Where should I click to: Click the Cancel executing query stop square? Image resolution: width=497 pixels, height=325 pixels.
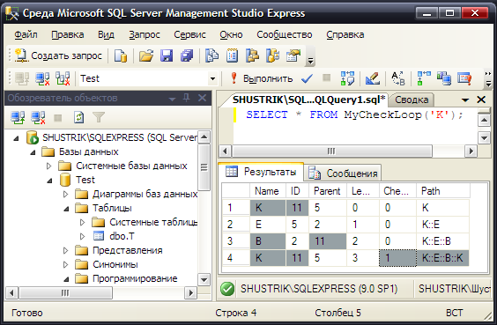coord(326,78)
